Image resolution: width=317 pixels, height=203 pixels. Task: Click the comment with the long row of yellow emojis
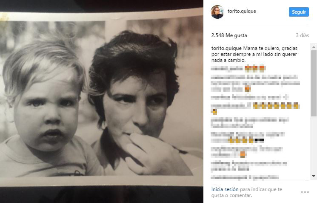(x=255, y=109)
